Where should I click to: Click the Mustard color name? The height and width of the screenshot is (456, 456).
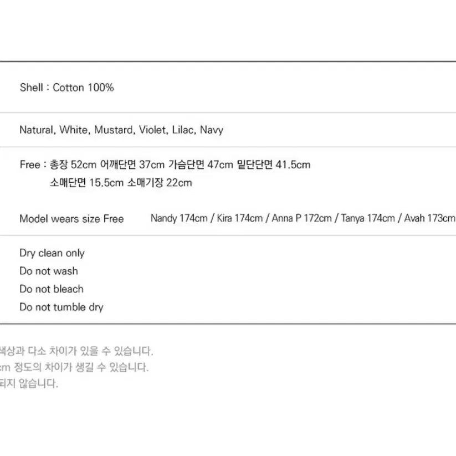(115, 130)
